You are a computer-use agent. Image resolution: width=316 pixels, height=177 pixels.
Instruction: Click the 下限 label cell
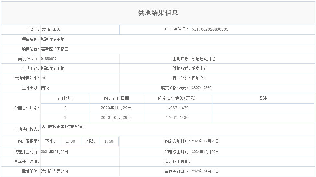[x=50, y=141]
